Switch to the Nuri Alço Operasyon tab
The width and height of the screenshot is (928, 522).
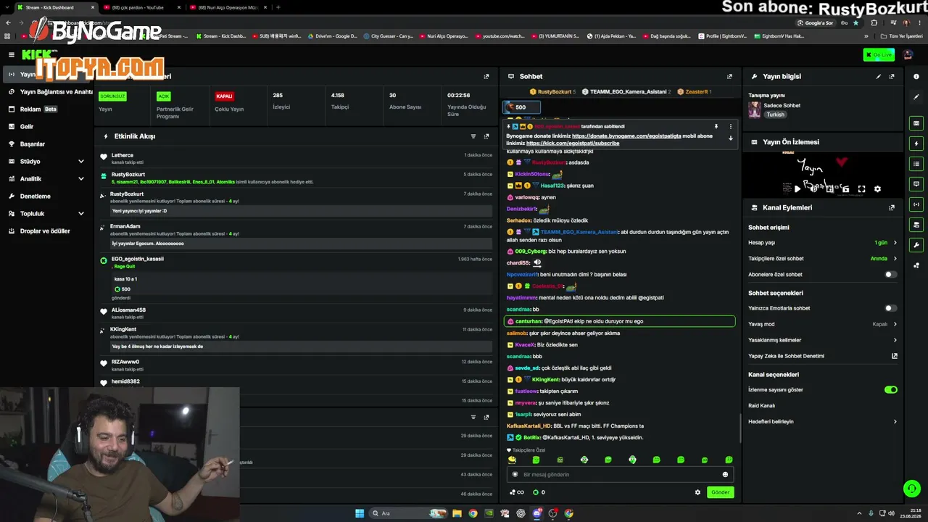click(228, 7)
